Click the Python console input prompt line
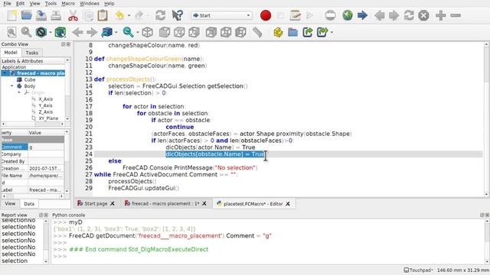Image resolution: width=490 pixels, height=275 pixels. (x=269, y=256)
